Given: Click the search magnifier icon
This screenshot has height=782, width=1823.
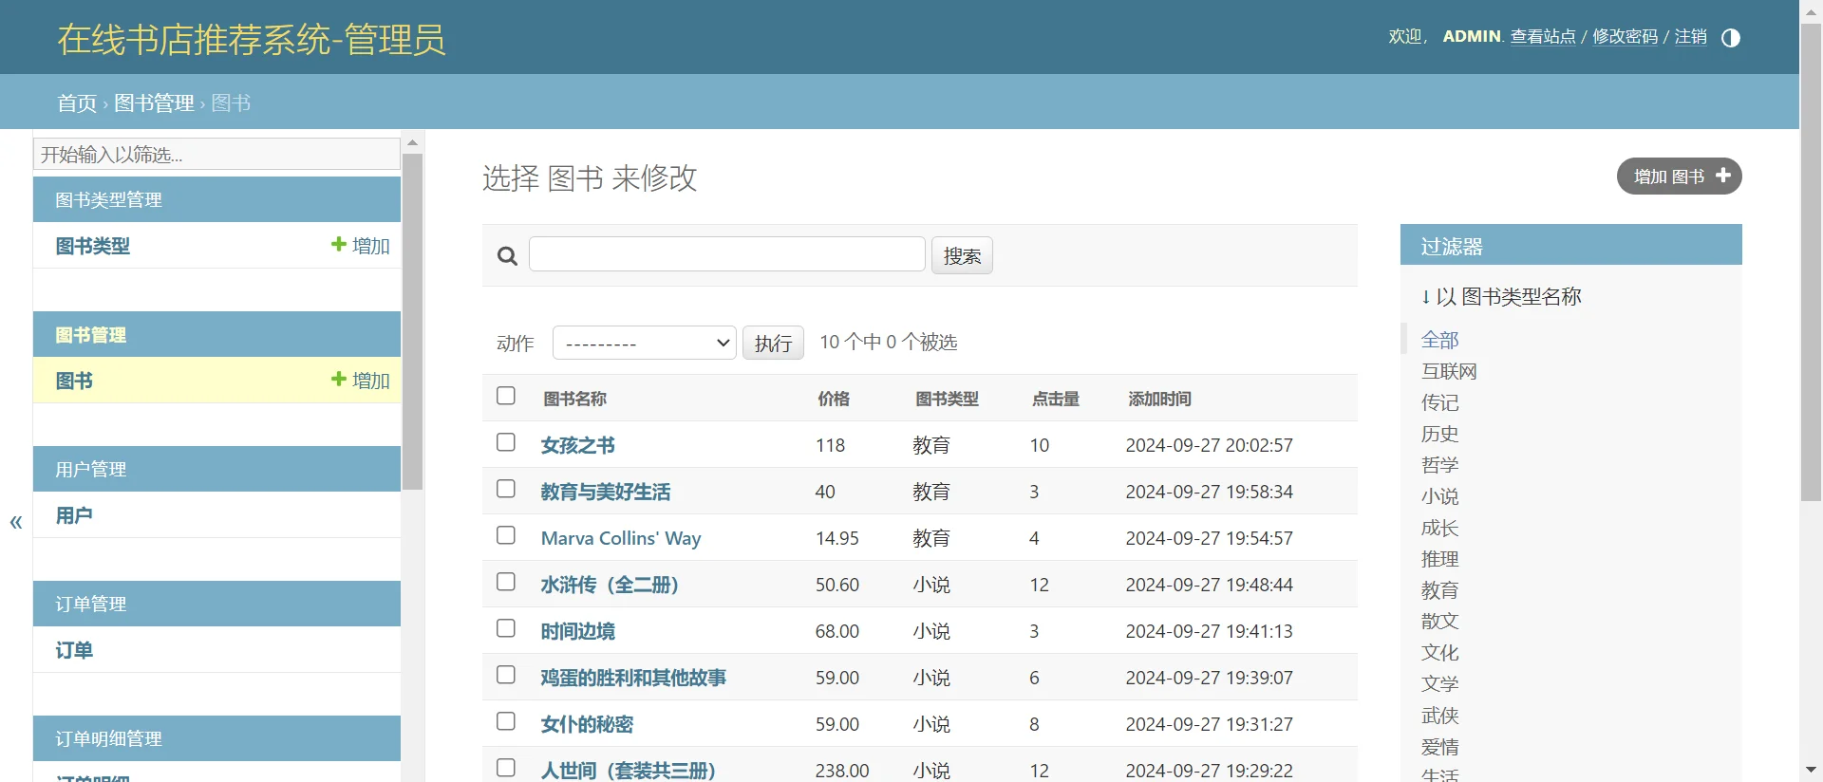Looking at the screenshot, I should point(507,256).
